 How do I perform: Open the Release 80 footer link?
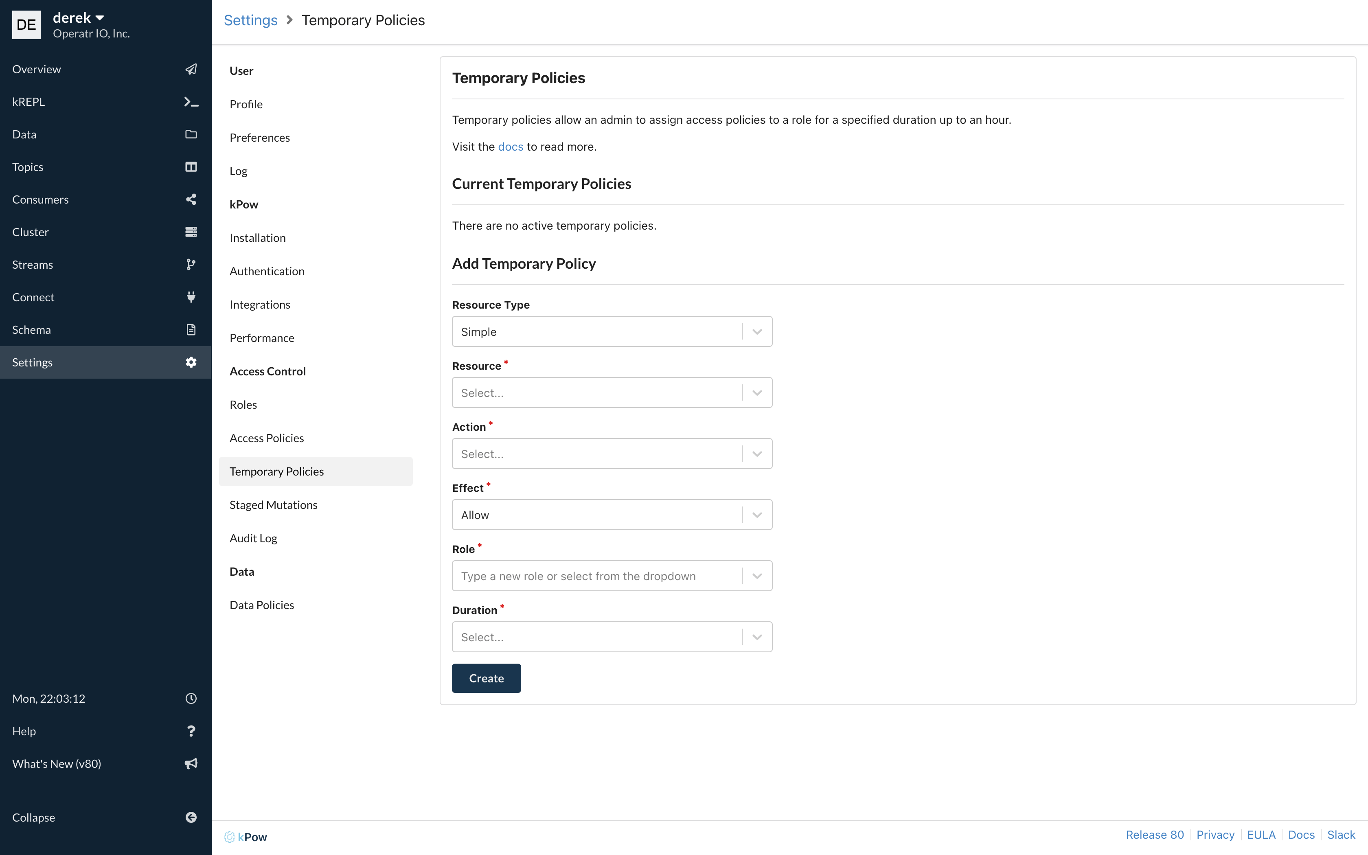click(1154, 835)
